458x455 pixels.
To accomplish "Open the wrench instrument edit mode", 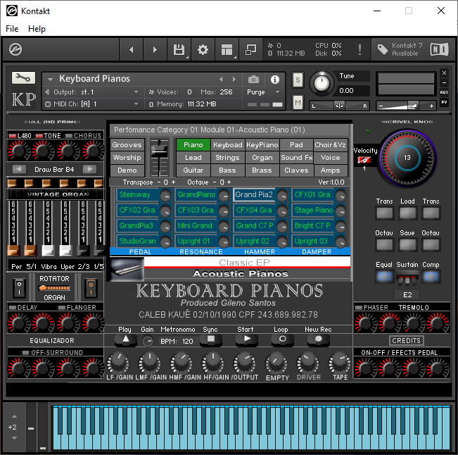I will point(23,77).
